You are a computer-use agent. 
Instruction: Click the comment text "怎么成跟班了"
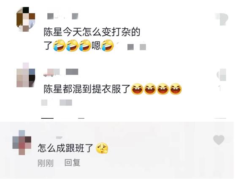click(x=65, y=148)
